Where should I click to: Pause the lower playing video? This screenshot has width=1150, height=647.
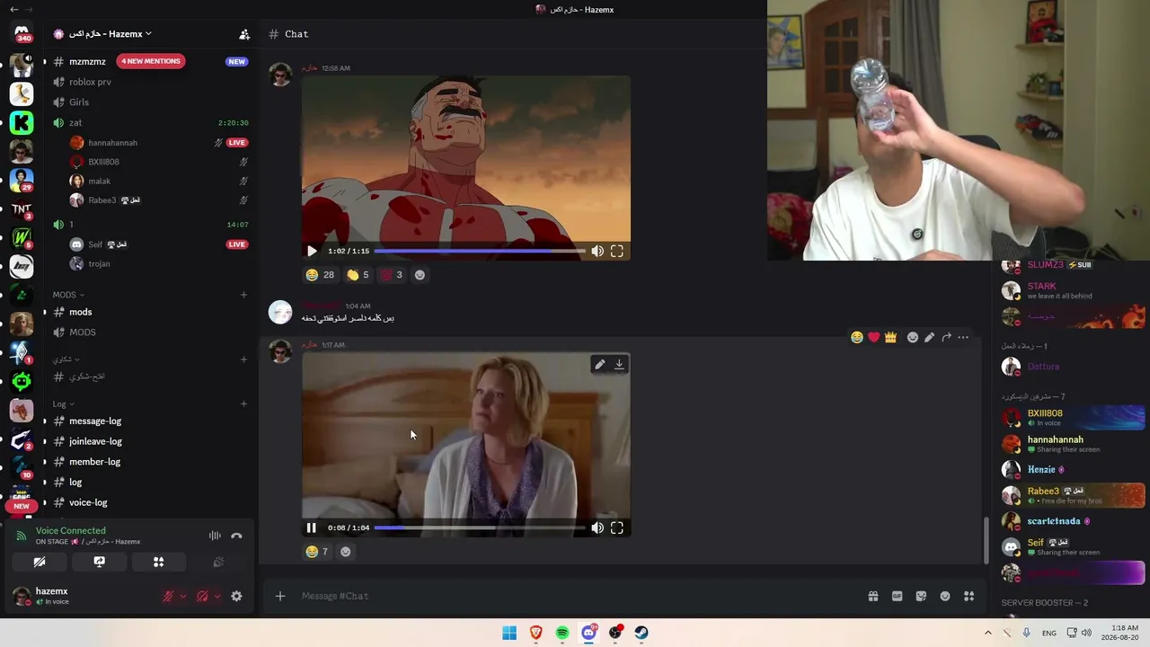tap(312, 528)
